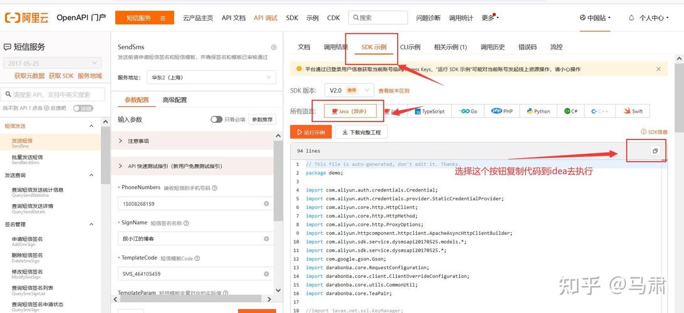Go to 云产品主页 in the top navigation
684x313 pixels.
[x=197, y=18]
